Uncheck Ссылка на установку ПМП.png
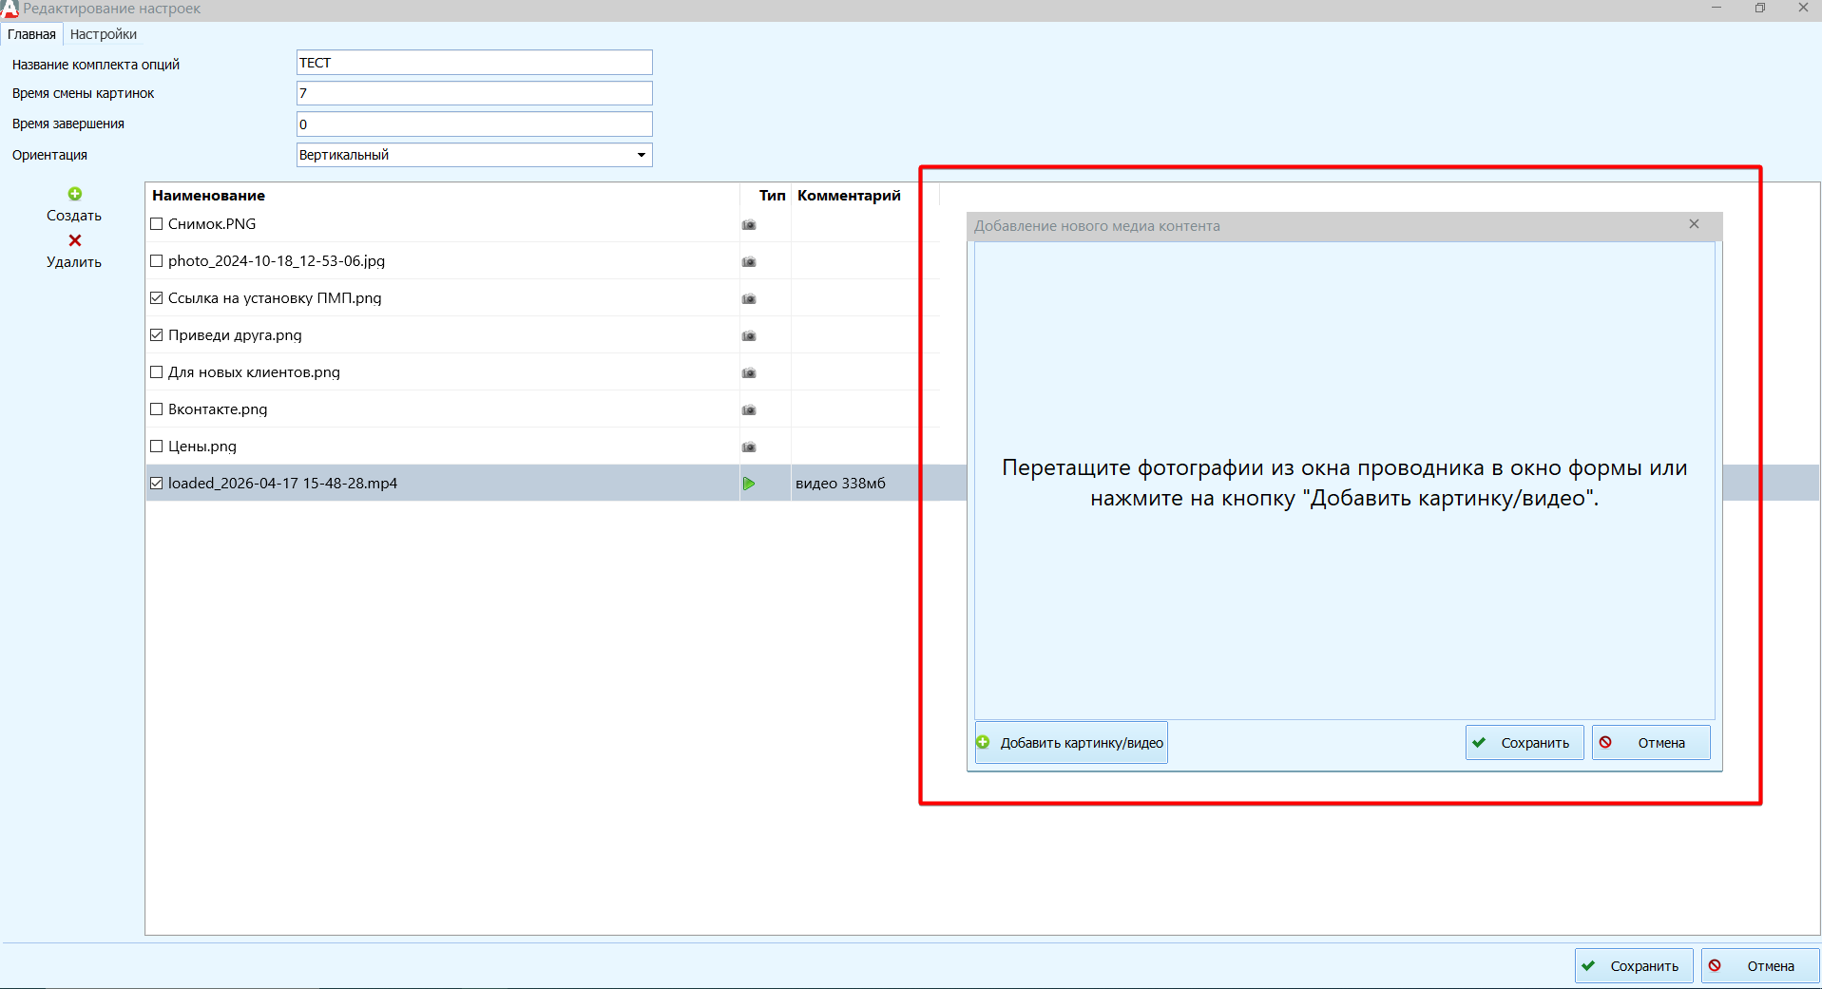 tap(157, 298)
